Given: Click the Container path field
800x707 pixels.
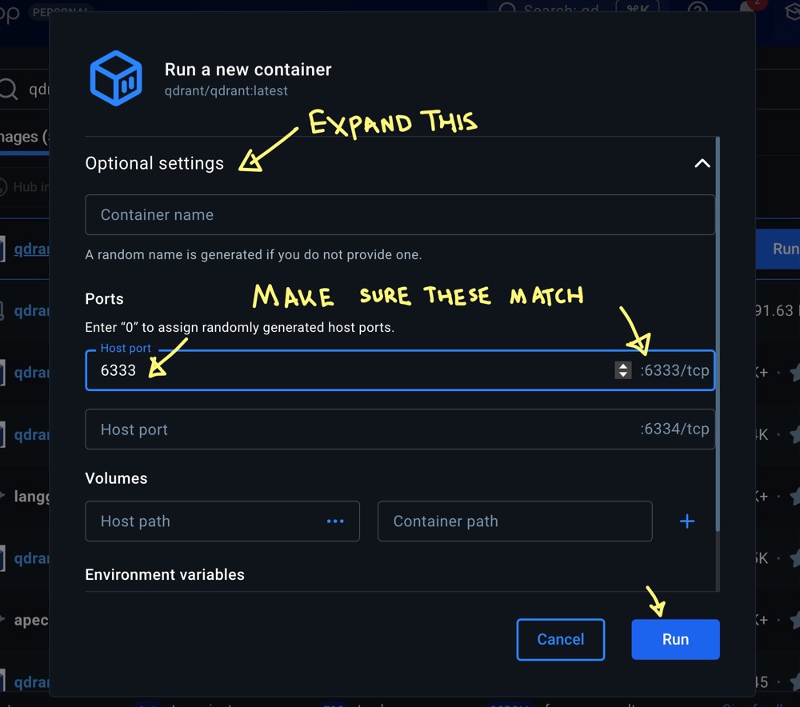Looking at the screenshot, I should point(514,521).
